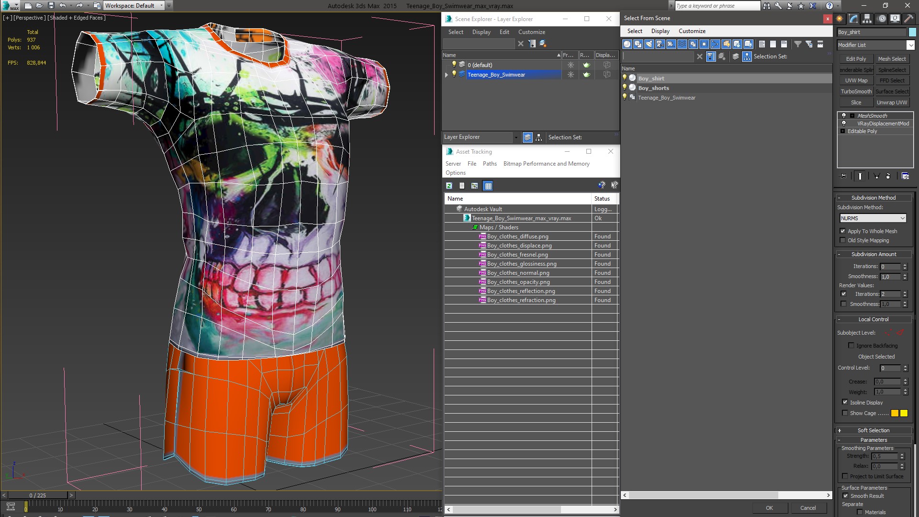Expand Teenage_Boy_Swimwear layer in Scene Explorer
The height and width of the screenshot is (517, 919).
click(x=447, y=75)
